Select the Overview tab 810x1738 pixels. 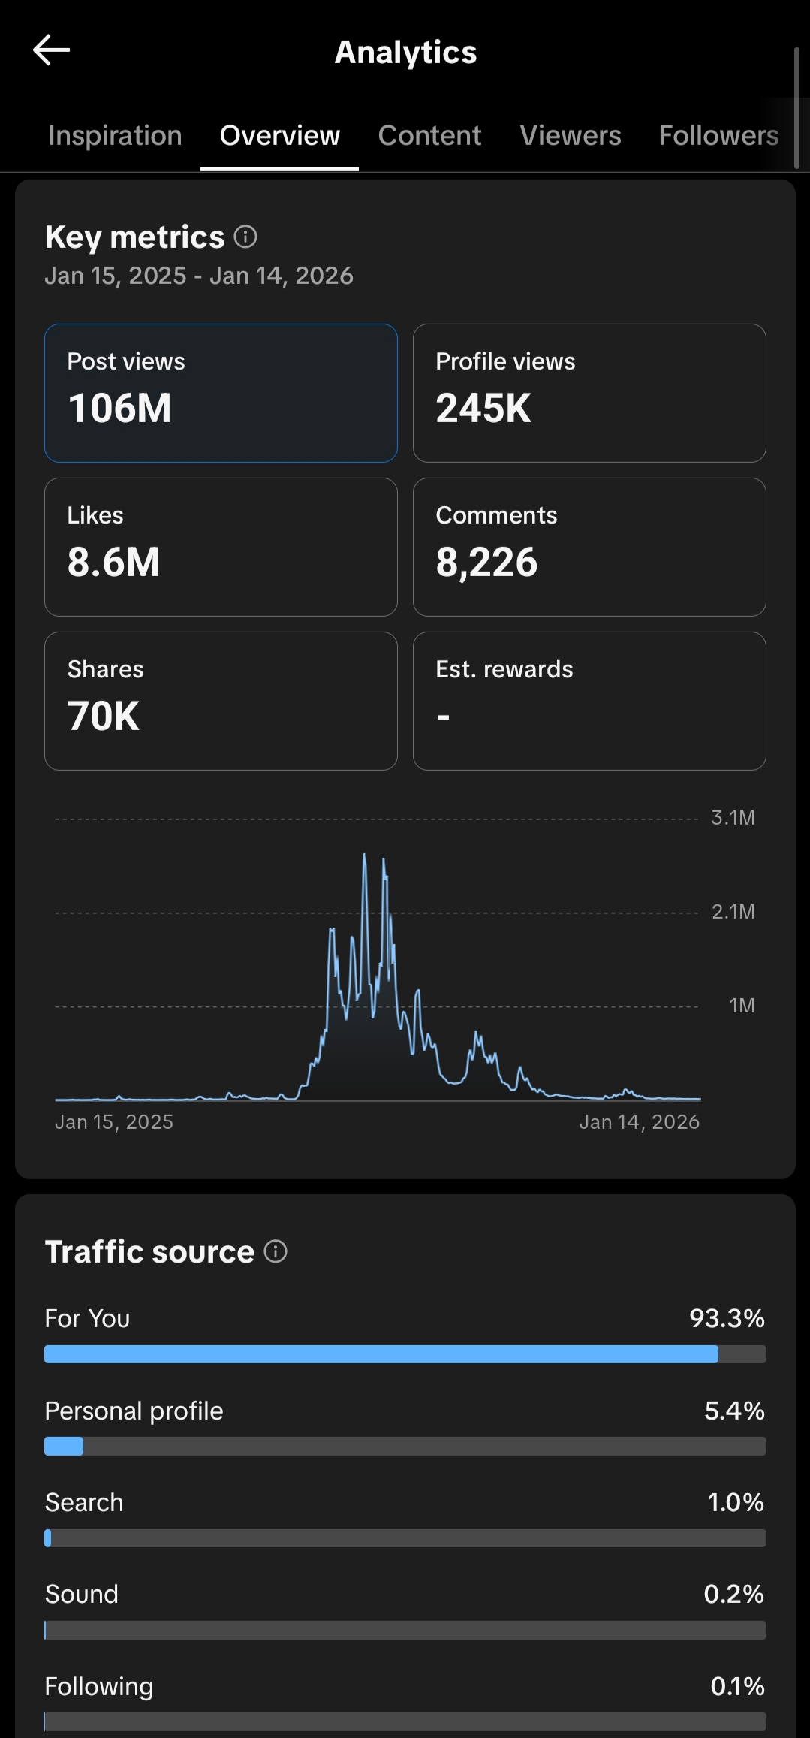coord(279,135)
